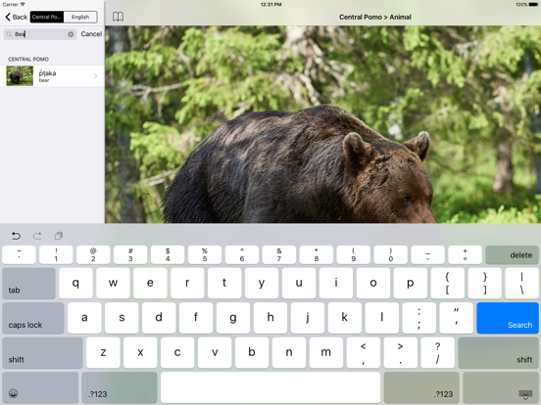Open the dictionary book icon
Viewport: 541px width, 405px height.
click(118, 17)
